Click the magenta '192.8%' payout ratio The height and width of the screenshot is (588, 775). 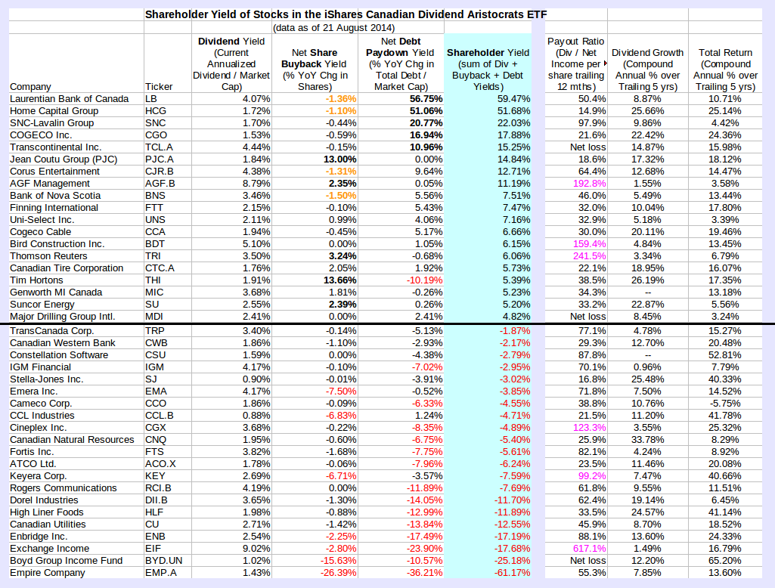(x=589, y=184)
